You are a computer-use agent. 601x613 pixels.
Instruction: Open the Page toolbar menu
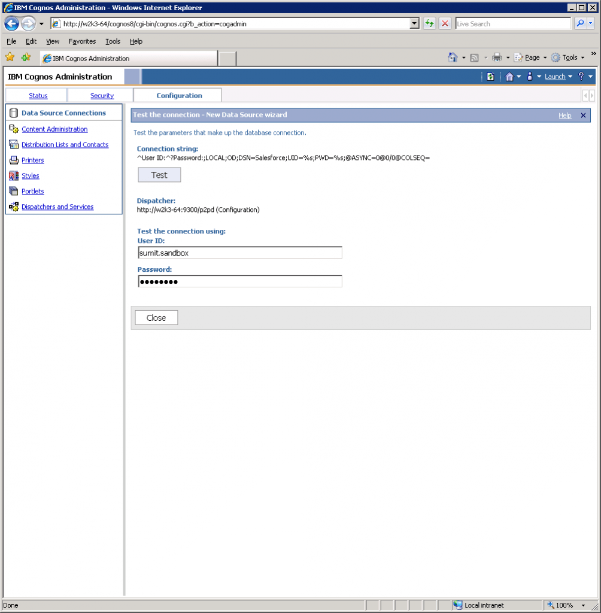[x=530, y=57]
